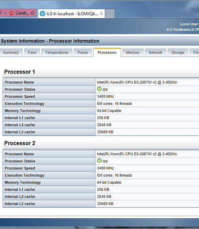
Task: Select the Processors tab
Action: tap(107, 52)
